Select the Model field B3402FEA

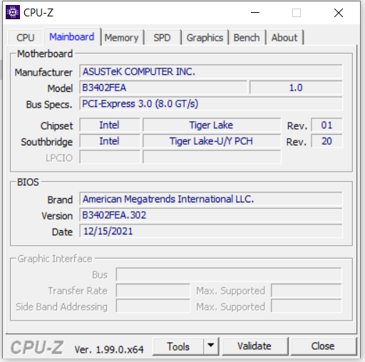(x=163, y=88)
